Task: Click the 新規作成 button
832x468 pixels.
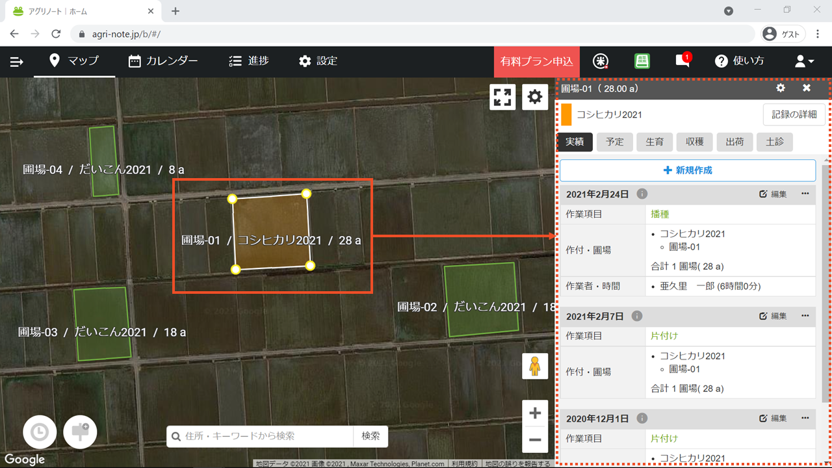Action: tap(687, 170)
